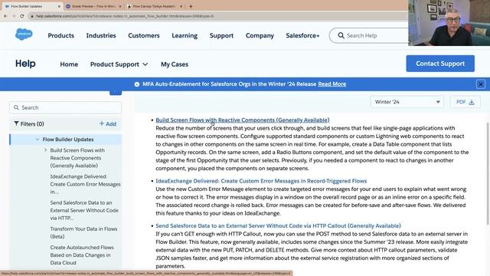Screen dimensions: 490x276
Task: Open sidebar item Transform Your Data in Flows (Beta)
Action: pos(83,232)
